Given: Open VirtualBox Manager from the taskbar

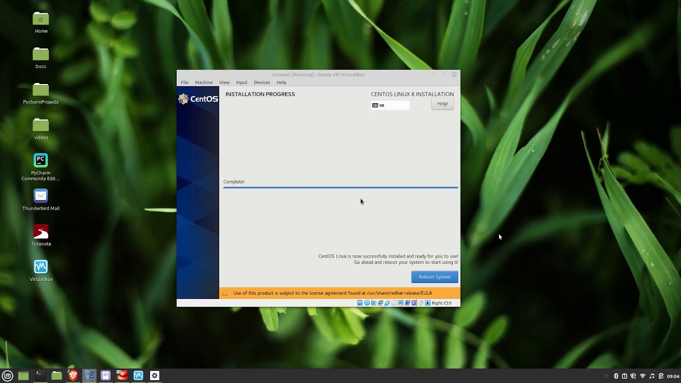Looking at the screenshot, I should point(138,376).
